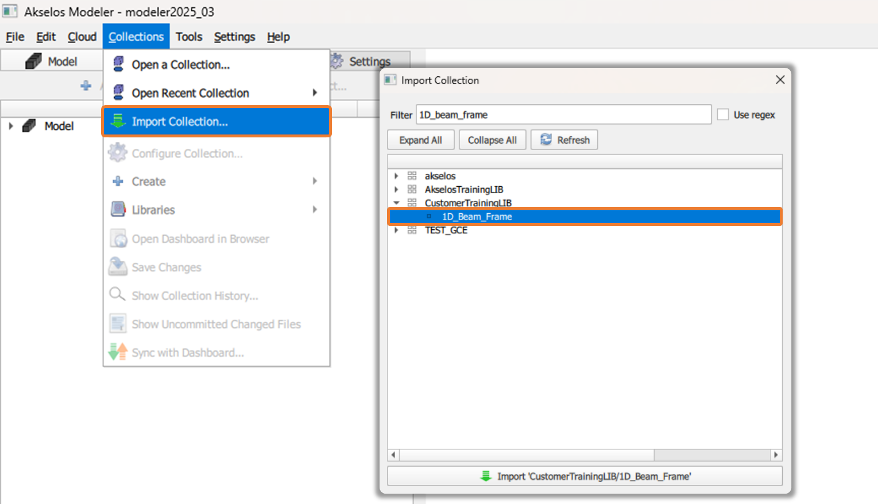Click the TEST_GCE grid icon
The image size is (878, 504).
[x=412, y=230]
